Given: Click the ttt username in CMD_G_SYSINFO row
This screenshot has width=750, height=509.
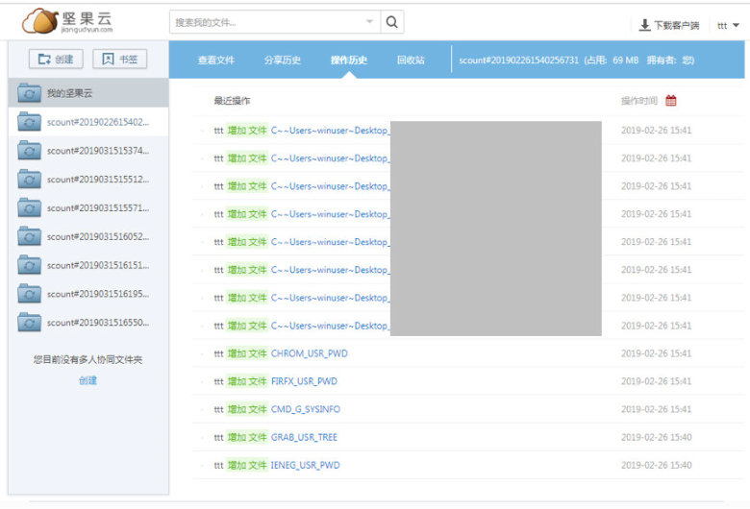Looking at the screenshot, I should [x=218, y=409].
